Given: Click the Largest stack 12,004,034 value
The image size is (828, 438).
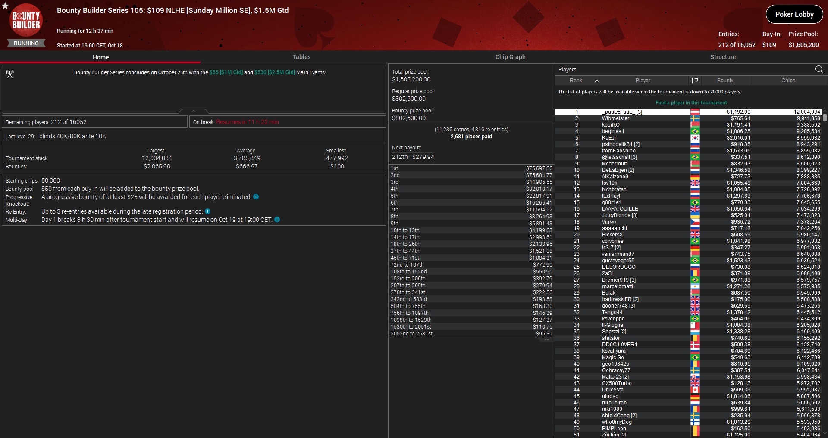Looking at the screenshot, I should [x=157, y=158].
